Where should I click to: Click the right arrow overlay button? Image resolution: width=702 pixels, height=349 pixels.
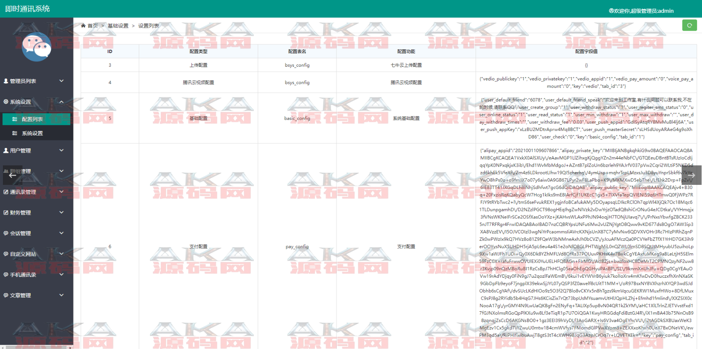[x=691, y=175]
